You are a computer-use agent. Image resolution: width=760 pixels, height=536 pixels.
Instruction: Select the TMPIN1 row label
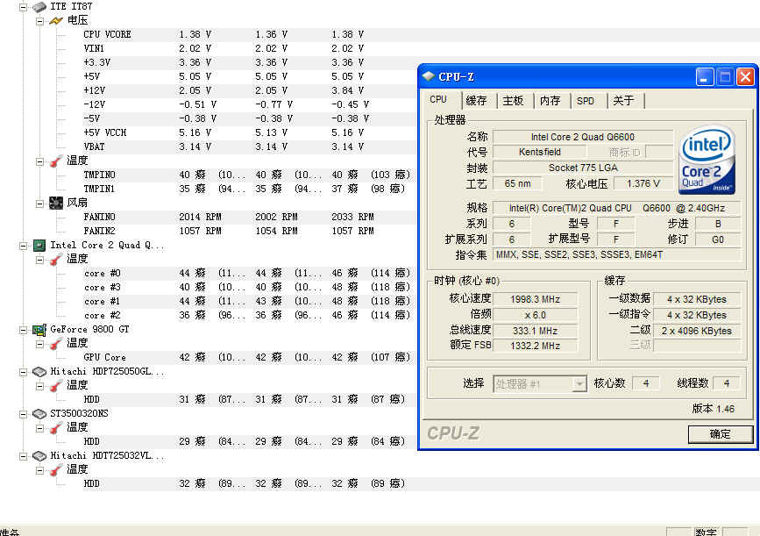[99, 189]
